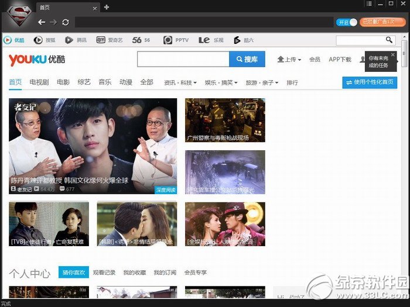Screen dimensions: 410x307
Task: Open the 56 video site shortcut
Action: [x=141, y=40]
